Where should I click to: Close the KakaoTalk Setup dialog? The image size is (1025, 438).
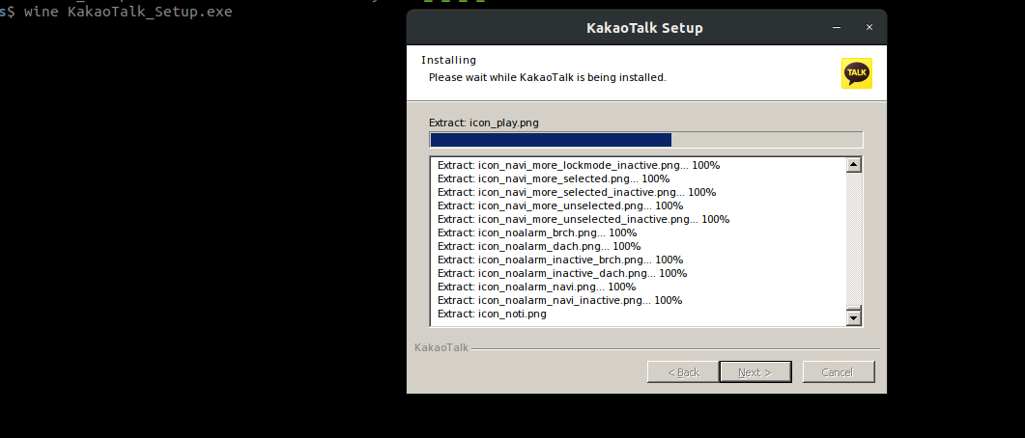click(x=868, y=27)
